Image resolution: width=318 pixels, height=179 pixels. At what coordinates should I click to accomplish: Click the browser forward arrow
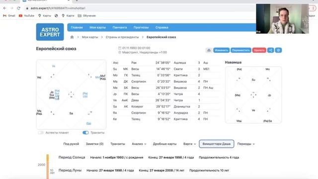tap(11, 8)
